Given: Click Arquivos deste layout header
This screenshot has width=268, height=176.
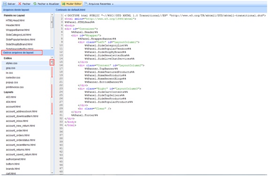Looking at the screenshot, I should (16, 10).
